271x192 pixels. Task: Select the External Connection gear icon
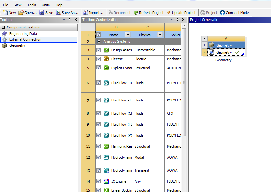point(5,40)
